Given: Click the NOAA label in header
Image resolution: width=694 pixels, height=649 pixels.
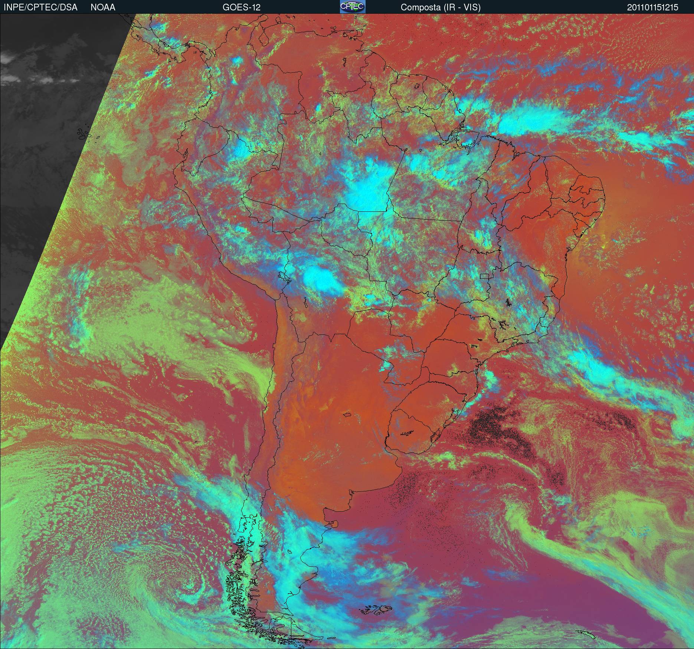Looking at the screenshot, I should [103, 7].
